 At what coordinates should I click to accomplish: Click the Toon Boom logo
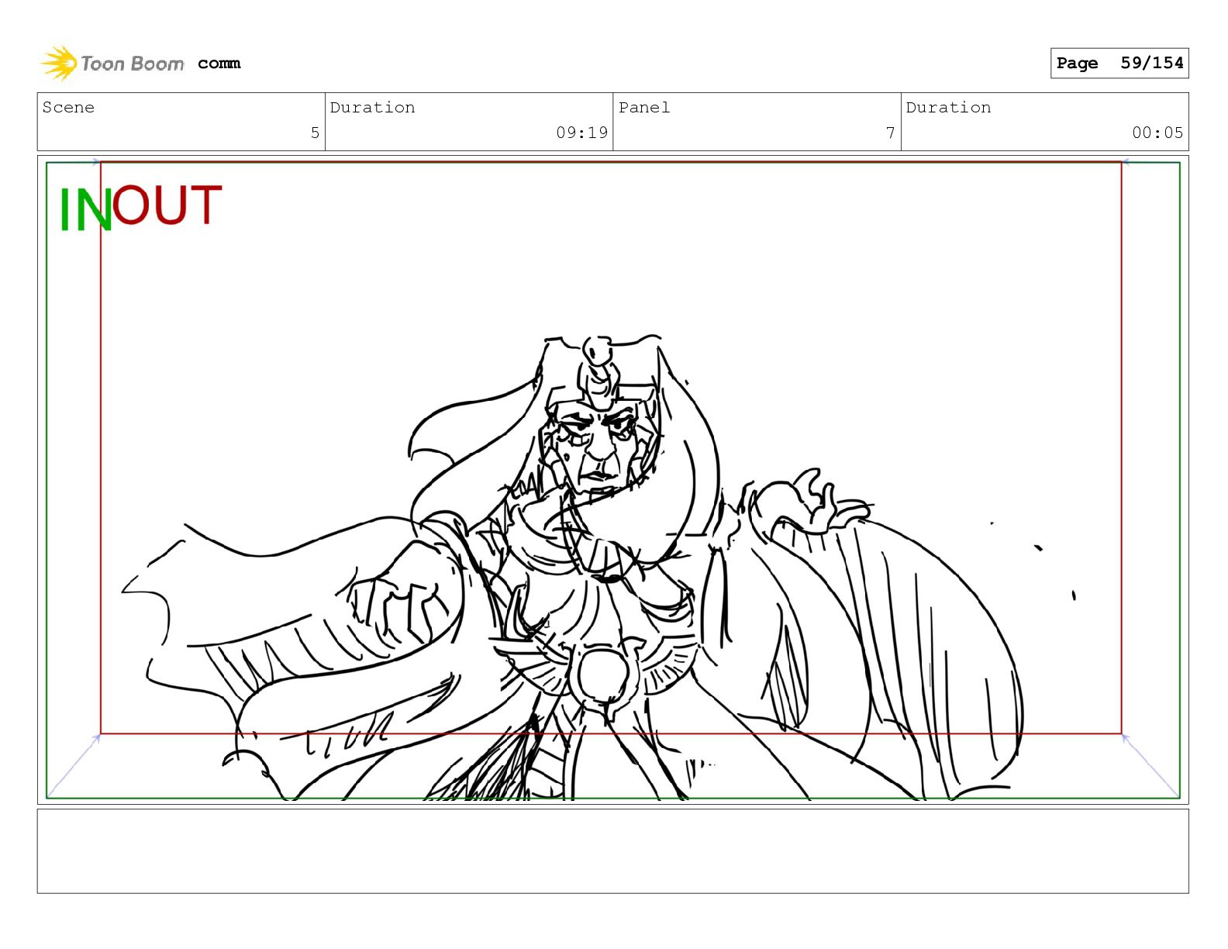point(112,63)
